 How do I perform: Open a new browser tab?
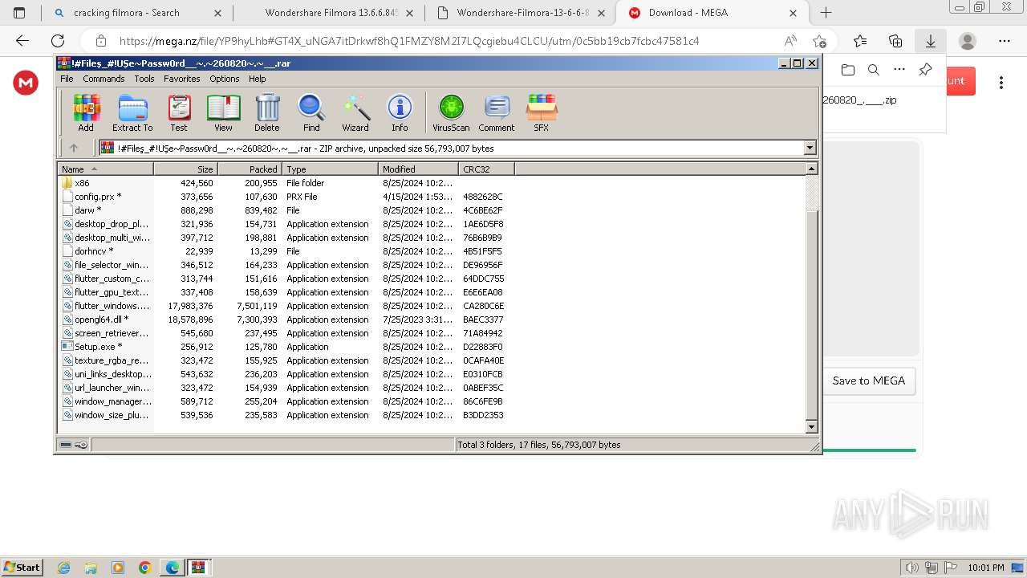[x=826, y=13]
